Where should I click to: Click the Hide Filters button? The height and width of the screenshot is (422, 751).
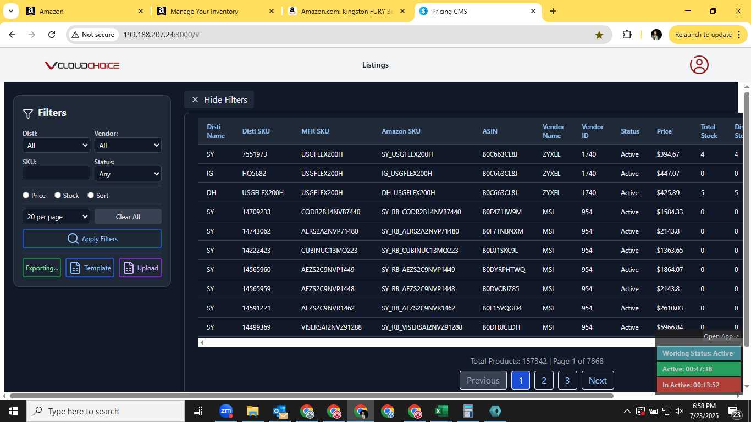point(219,99)
